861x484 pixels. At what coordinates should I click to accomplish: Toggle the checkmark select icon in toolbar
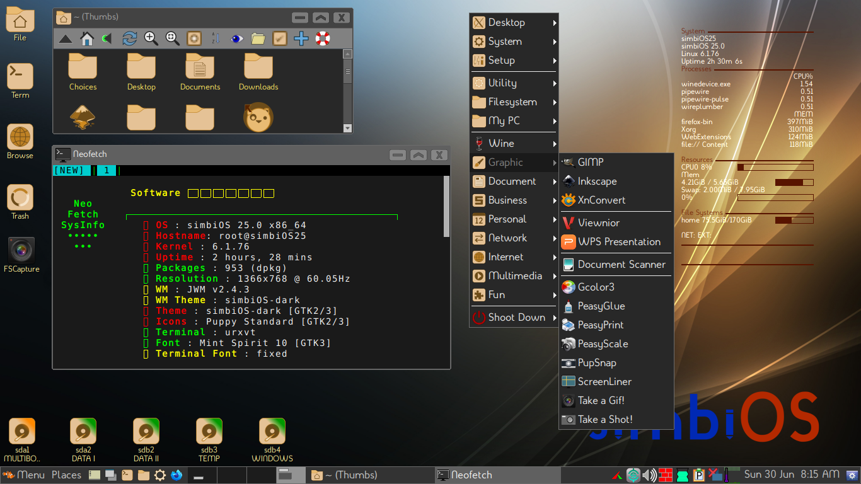coord(280,39)
